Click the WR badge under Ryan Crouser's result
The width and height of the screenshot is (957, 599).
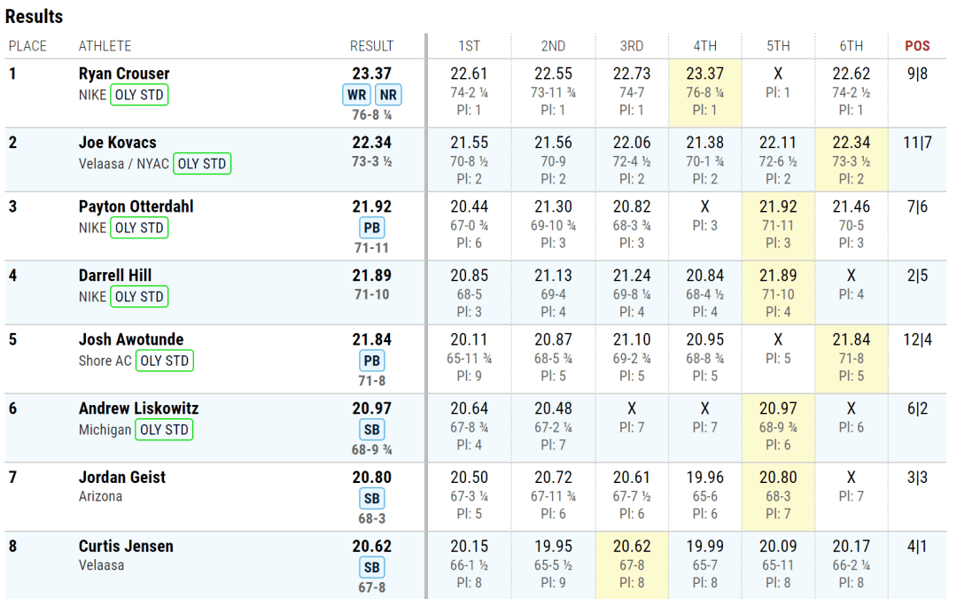click(x=357, y=95)
